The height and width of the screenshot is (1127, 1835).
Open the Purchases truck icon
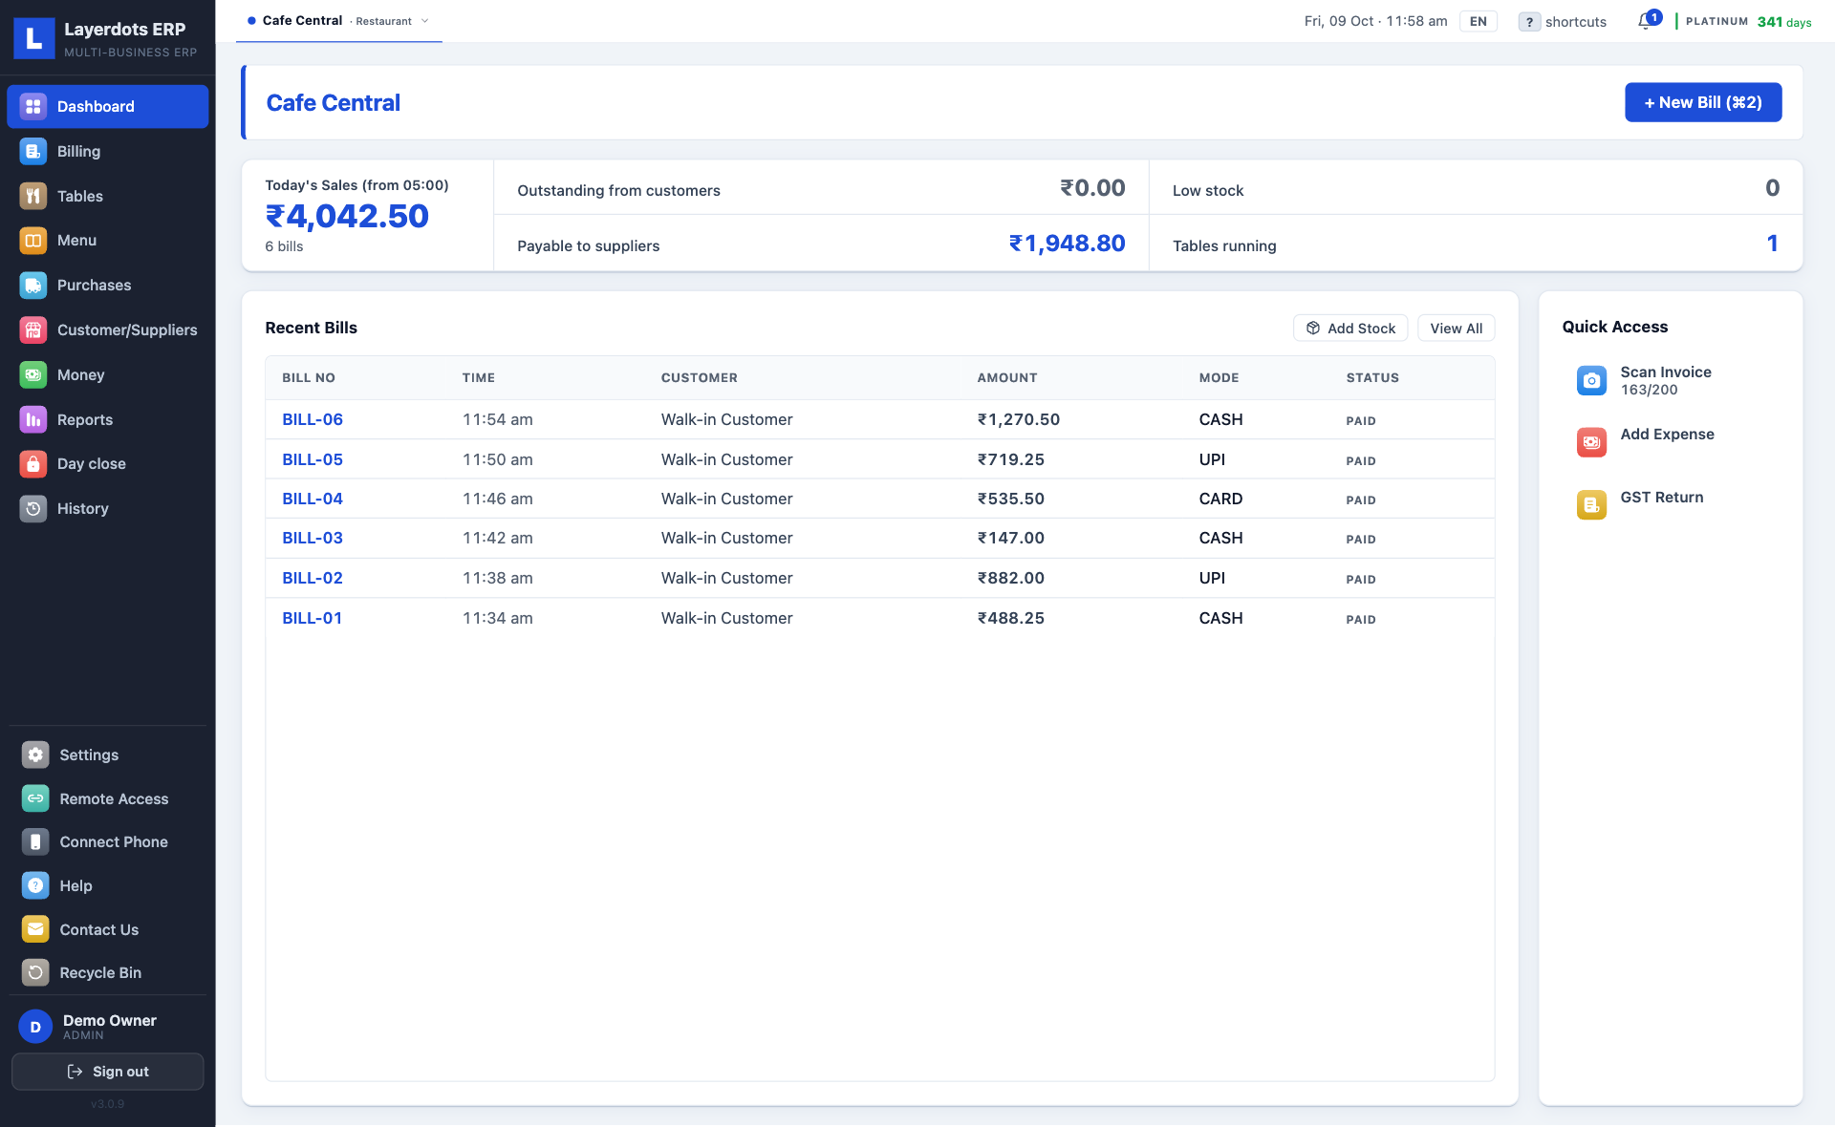pyautogui.click(x=33, y=285)
